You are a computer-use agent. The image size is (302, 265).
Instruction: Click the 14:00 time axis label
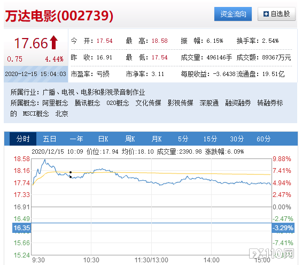click(212, 260)
